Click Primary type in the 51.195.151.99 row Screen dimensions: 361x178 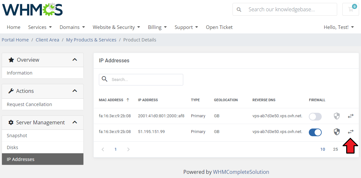(x=198, y=132)
